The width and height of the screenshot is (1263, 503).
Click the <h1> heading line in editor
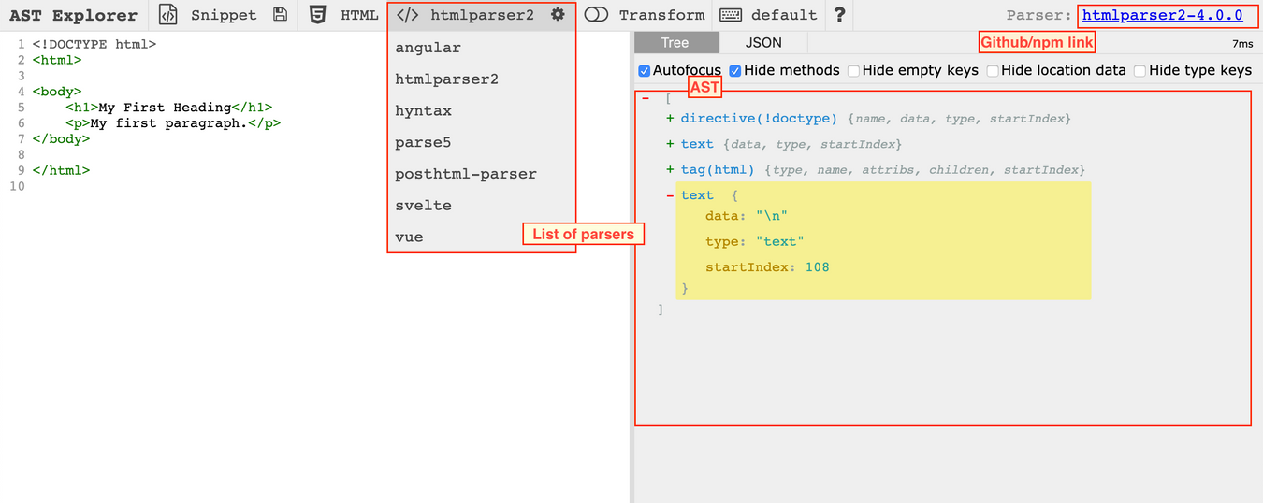pyautogui.click(x=169, y=107)
